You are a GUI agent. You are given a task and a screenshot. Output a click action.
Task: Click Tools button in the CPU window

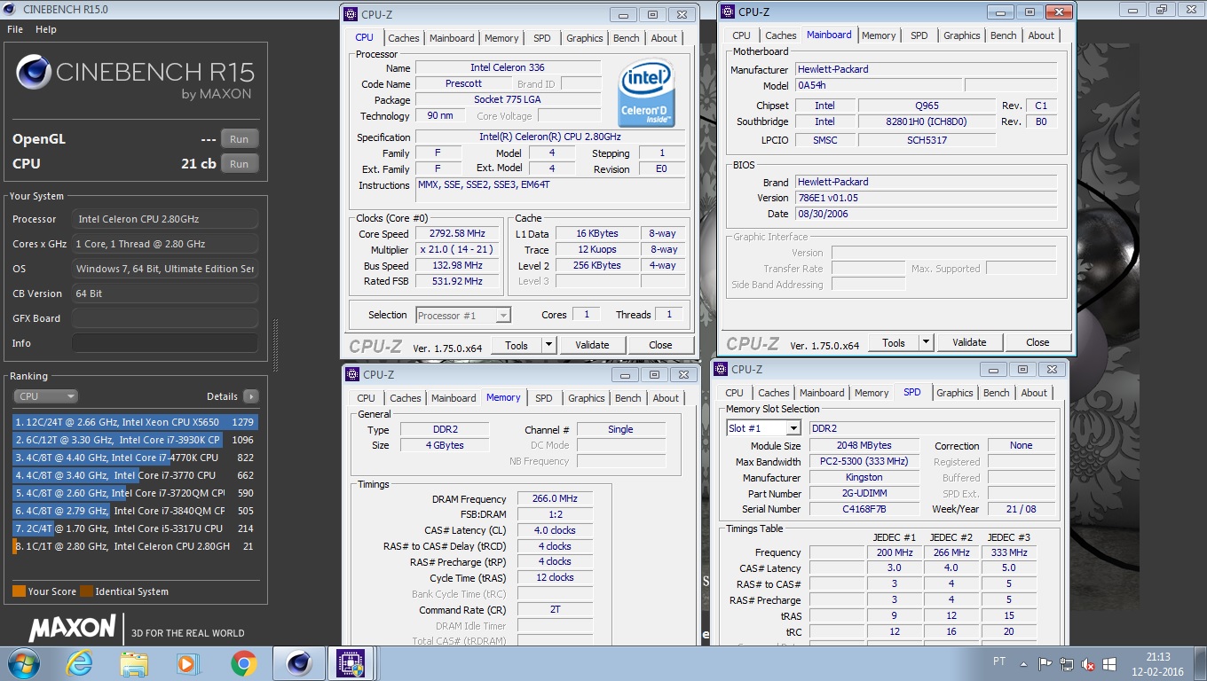pyautogui.click(x=517, y=345)
